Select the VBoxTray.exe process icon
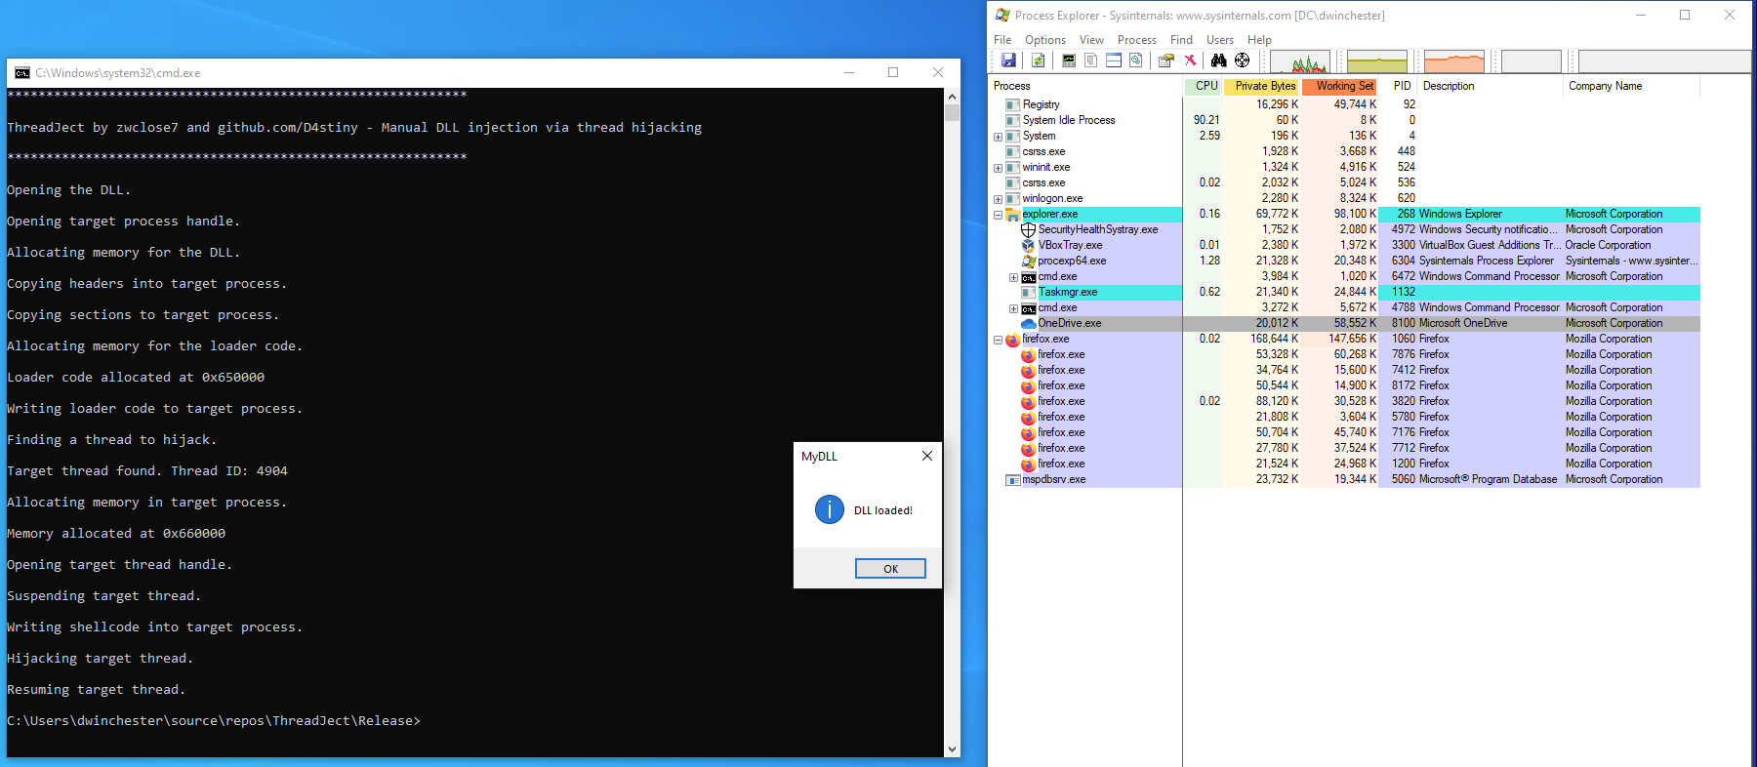This screenshot has height=767, width=1757. 1028,245
